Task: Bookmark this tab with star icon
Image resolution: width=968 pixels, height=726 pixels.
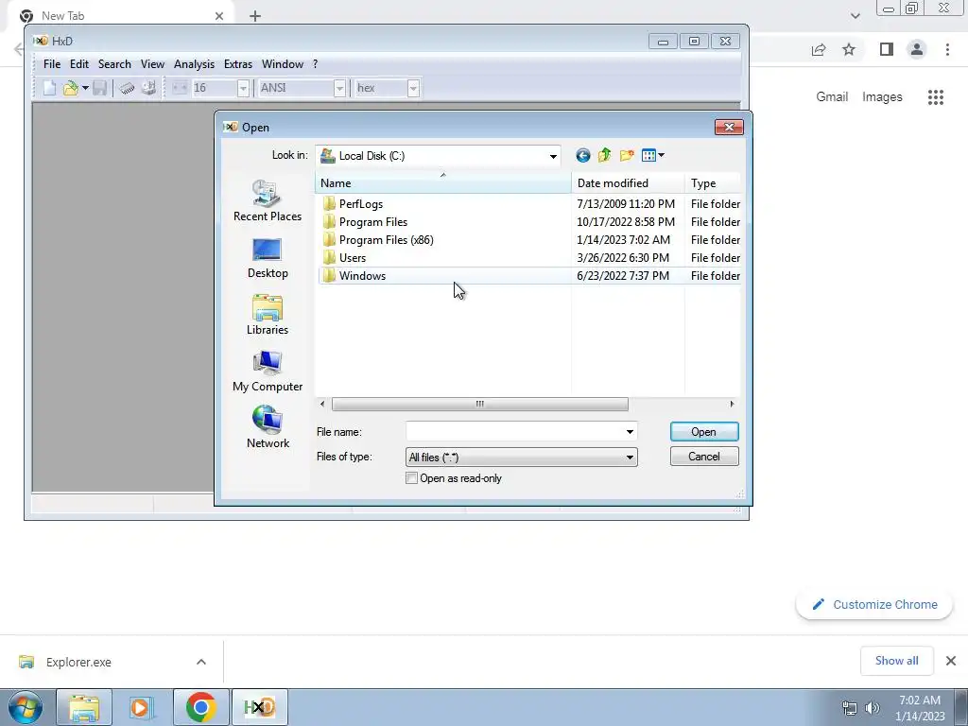Action: pos(849,49)
